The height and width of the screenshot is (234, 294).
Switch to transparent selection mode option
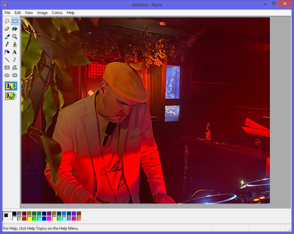coord(11,96)
